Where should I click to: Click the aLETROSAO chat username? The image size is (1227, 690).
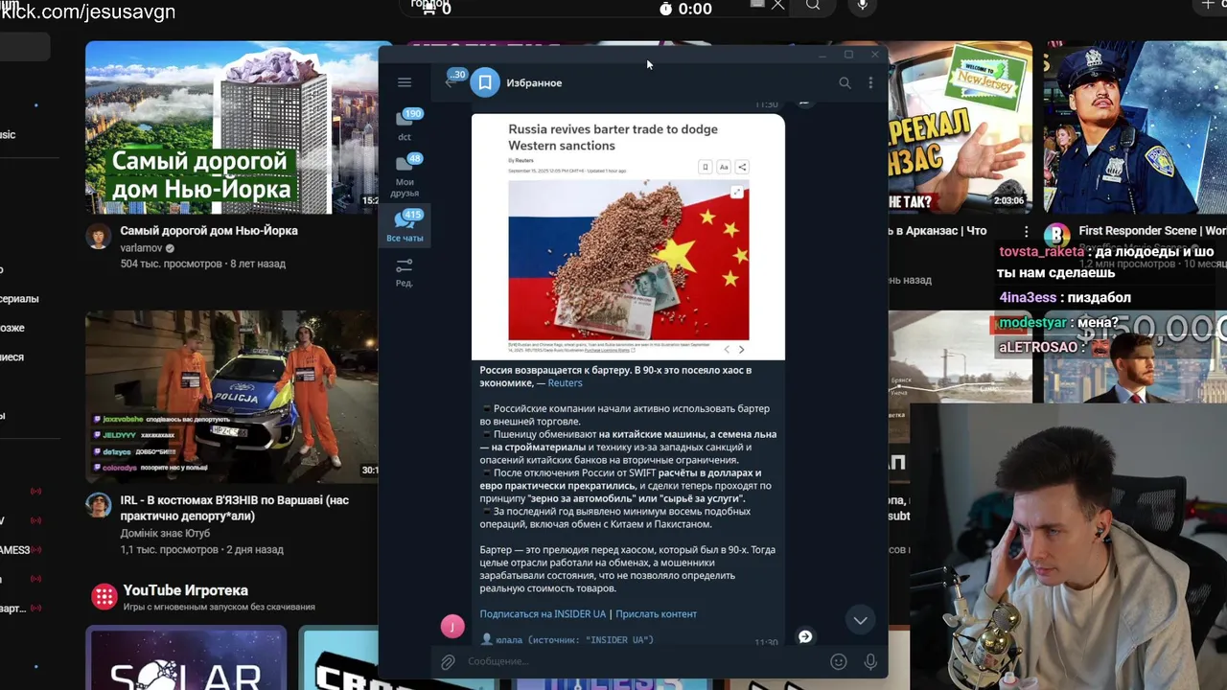1038,347
